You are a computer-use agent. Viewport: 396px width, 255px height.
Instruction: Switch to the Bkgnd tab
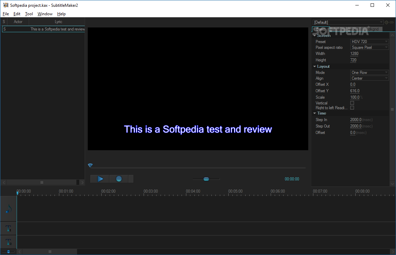[373, 29]
